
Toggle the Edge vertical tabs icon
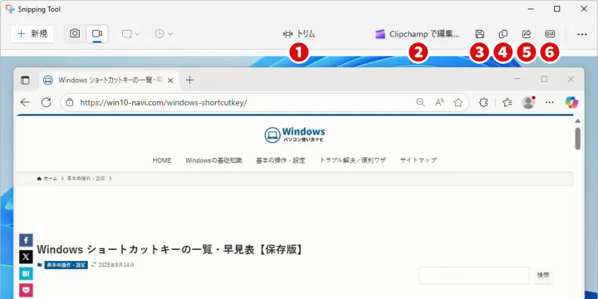coord(25,80)
